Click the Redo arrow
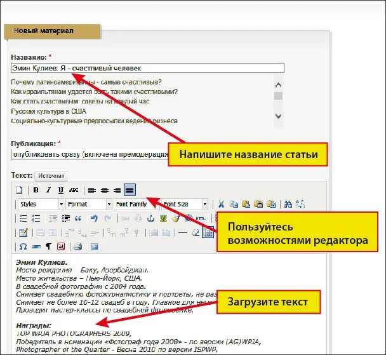The width and height of the screenshot is (386, 355). coord(107,218)
